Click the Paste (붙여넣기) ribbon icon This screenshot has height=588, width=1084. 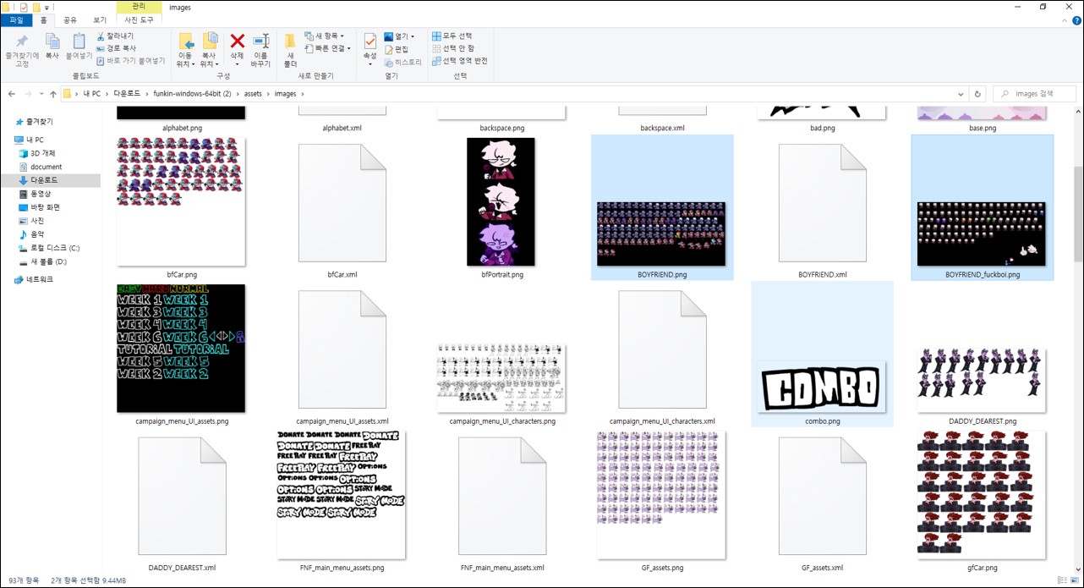pyautogui.click(x=79, y=41)
